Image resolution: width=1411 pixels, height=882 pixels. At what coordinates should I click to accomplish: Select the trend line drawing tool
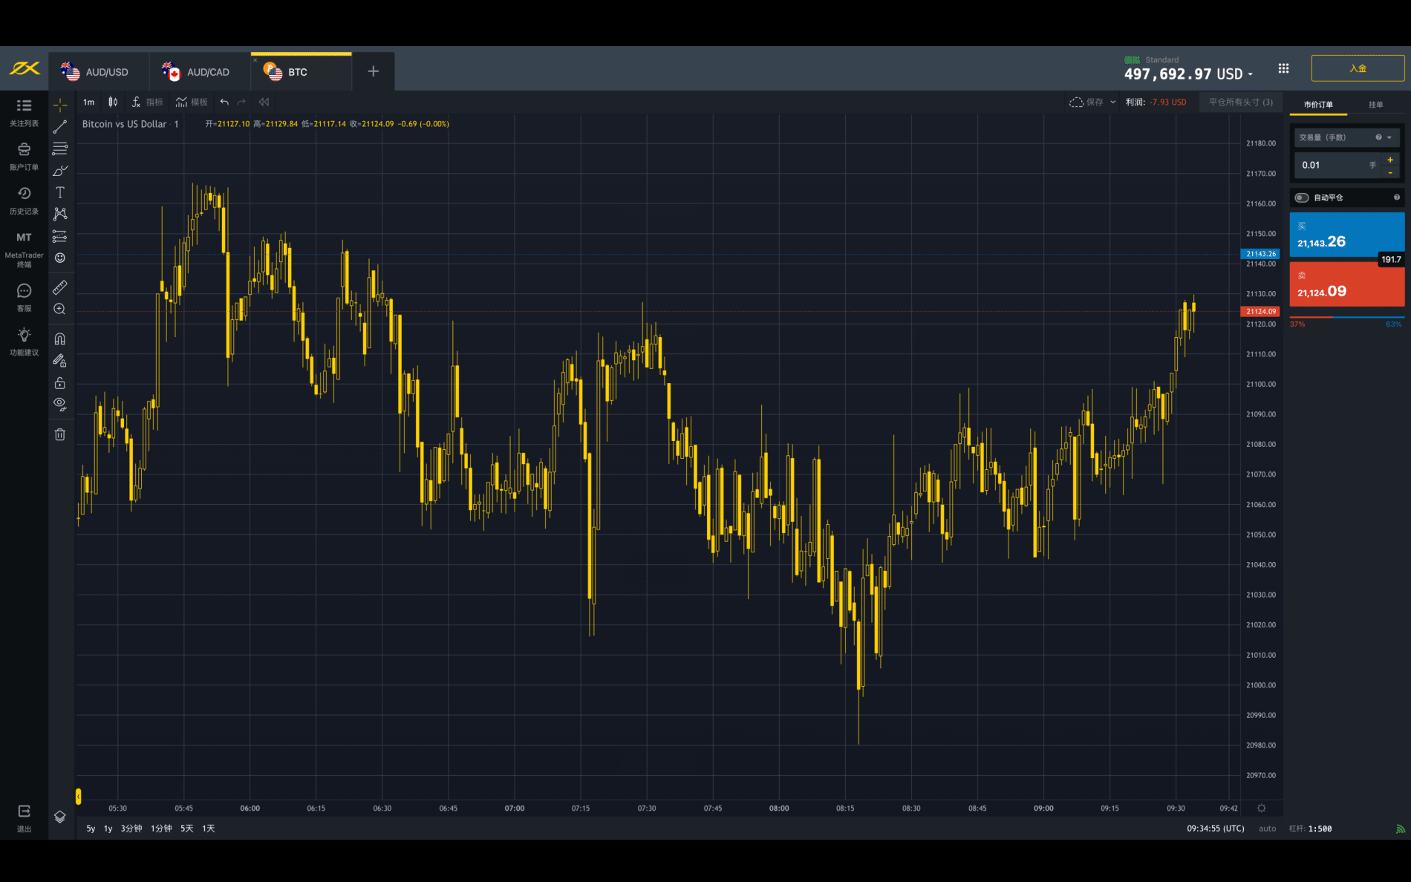[60, 127]
